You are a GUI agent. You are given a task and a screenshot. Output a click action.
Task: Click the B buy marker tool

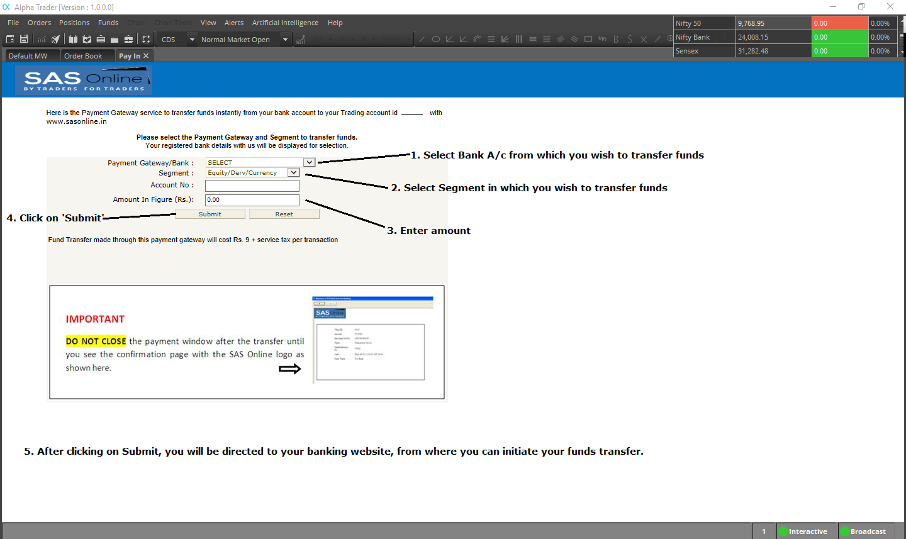[616, 39]
